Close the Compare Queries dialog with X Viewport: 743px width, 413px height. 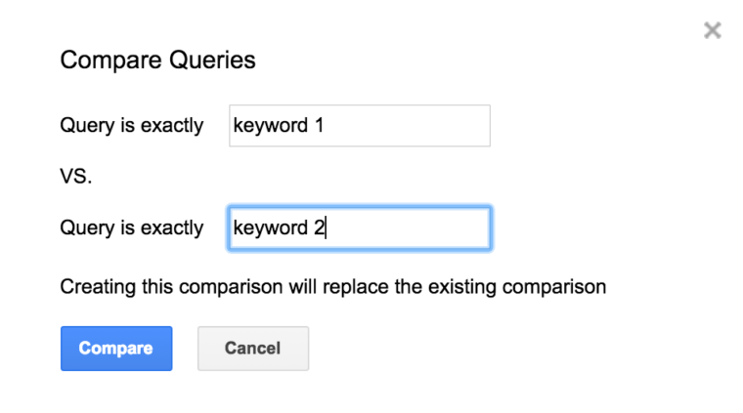[x=712, y=30]
